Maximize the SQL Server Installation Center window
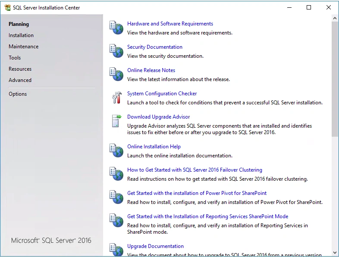 pos(309,8)
